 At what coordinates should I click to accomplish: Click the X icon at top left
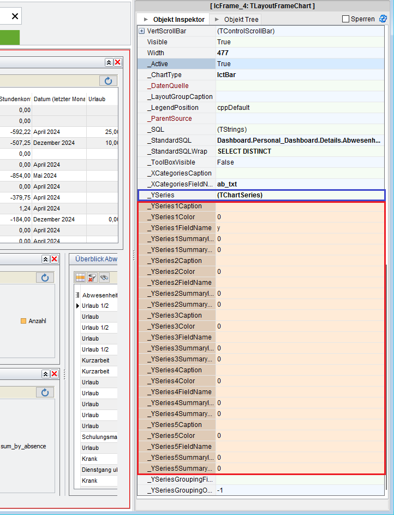(x=15, y=16)
